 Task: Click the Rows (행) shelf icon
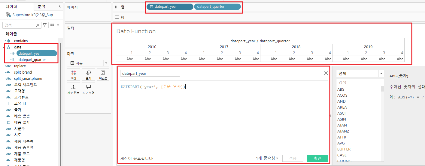[x=117, y=17]
